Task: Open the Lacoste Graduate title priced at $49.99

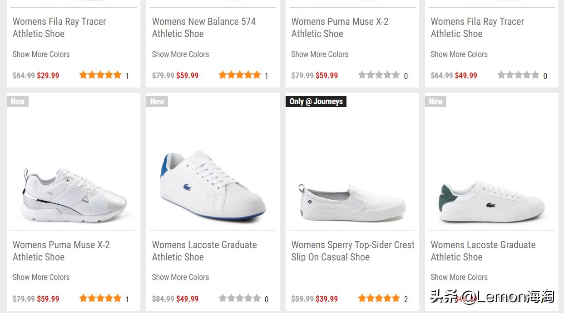Action: click(x=204, y=251)
